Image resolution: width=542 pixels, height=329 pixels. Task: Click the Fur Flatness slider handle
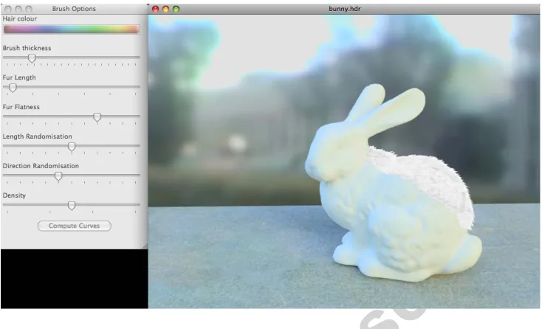point(97,117)
